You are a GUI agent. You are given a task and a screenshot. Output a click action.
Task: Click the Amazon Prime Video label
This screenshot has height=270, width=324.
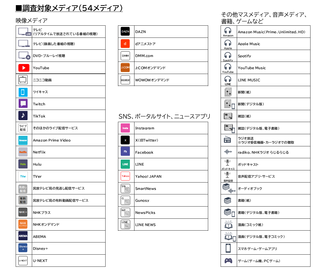coord(52,140)
